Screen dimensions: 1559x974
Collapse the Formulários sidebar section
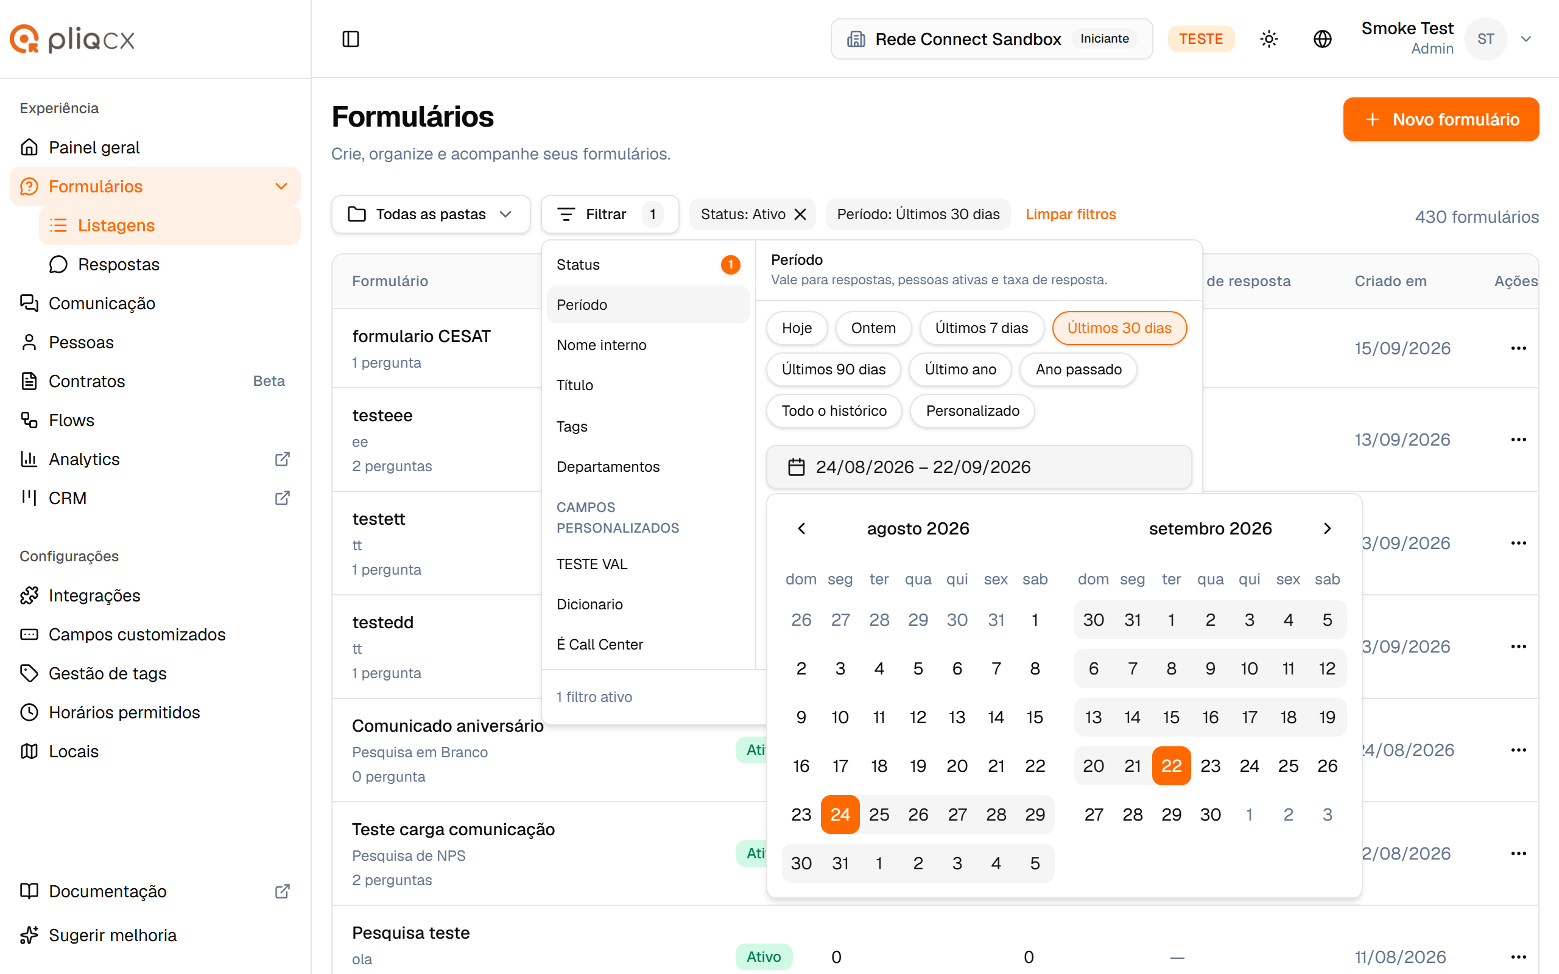tap(281, 186)
